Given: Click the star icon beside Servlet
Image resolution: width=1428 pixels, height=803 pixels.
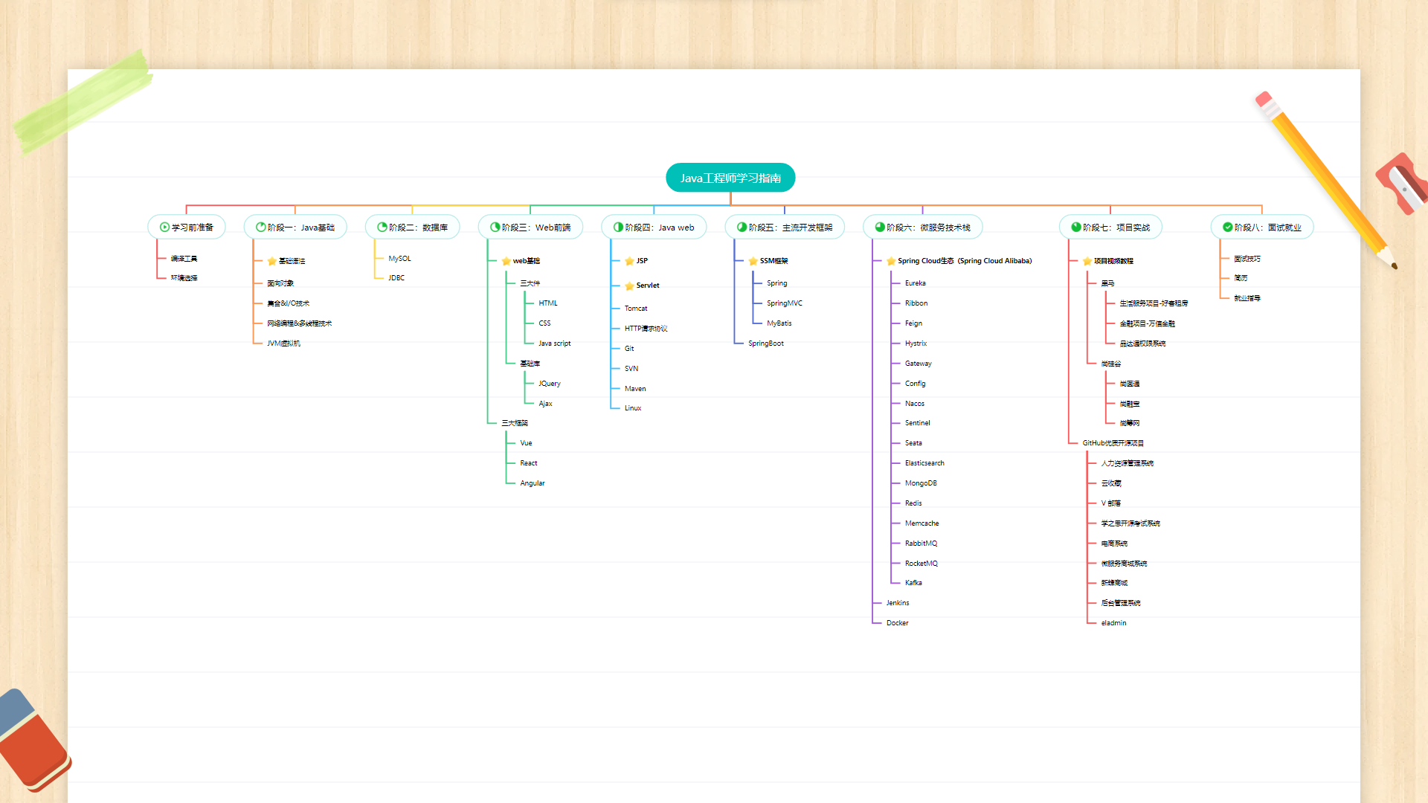Looking at the screenshot, I should point(629,286).
